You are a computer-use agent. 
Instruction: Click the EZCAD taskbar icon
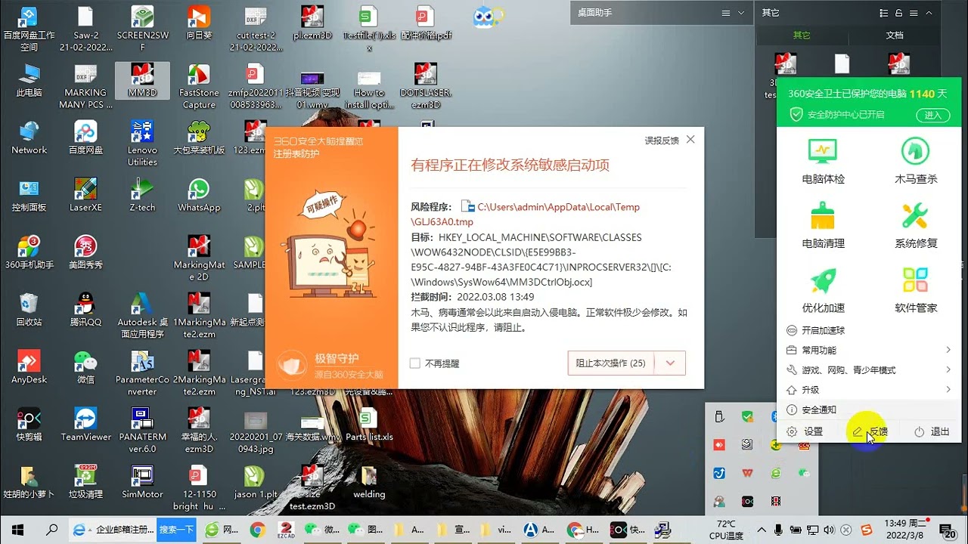[286, 530]
